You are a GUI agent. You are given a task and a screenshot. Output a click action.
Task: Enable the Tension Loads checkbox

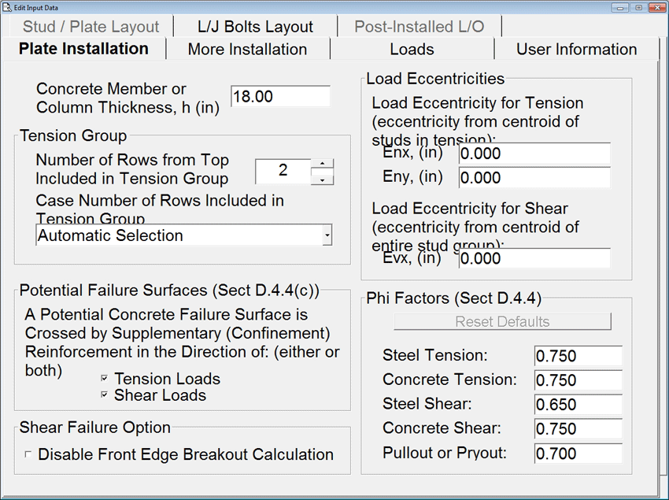pos(105,379)
